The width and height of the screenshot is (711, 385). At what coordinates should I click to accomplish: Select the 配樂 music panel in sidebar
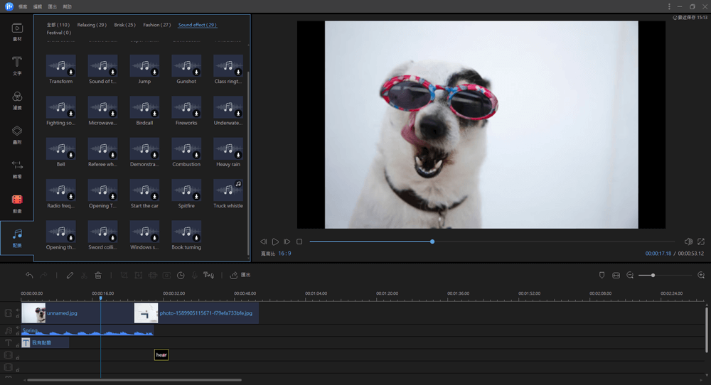point(17,238)
